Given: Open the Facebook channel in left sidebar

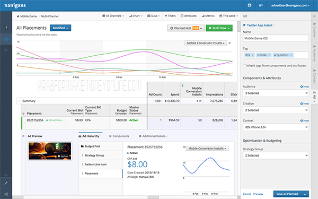Looking at the screenshot, I should click(6, 28).
